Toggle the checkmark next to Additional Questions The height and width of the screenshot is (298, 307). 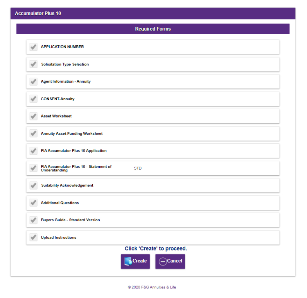(33, 202)
